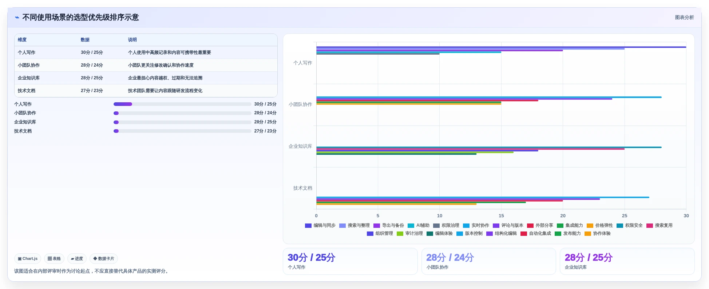Toggle the 结构化编辑 legend item
The height and width of the screenshot is (289, 709).
pos(502,234)
